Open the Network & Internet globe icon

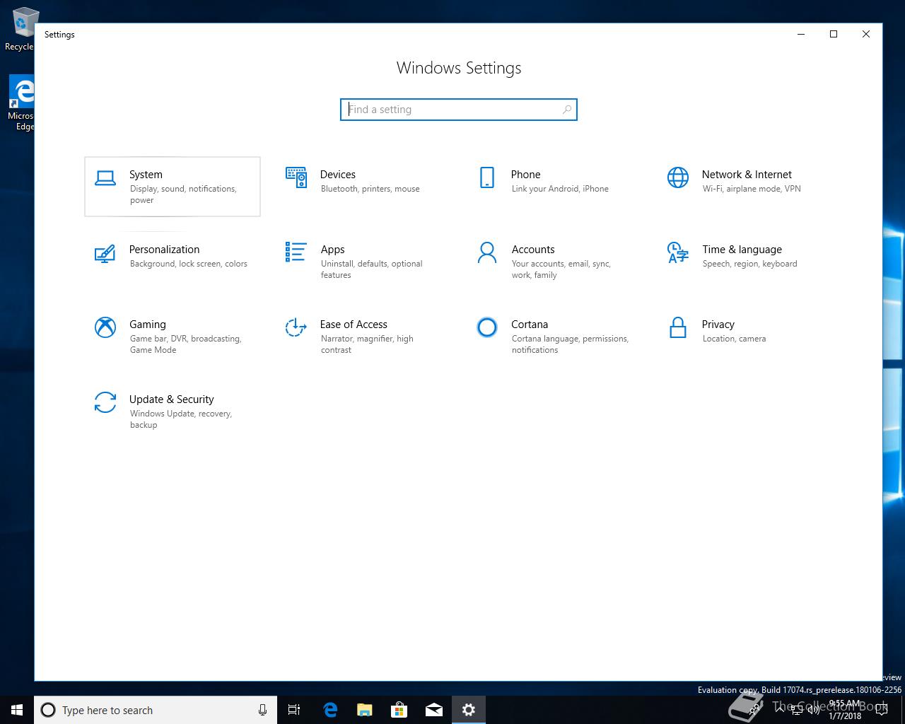(x=678, y=177)
